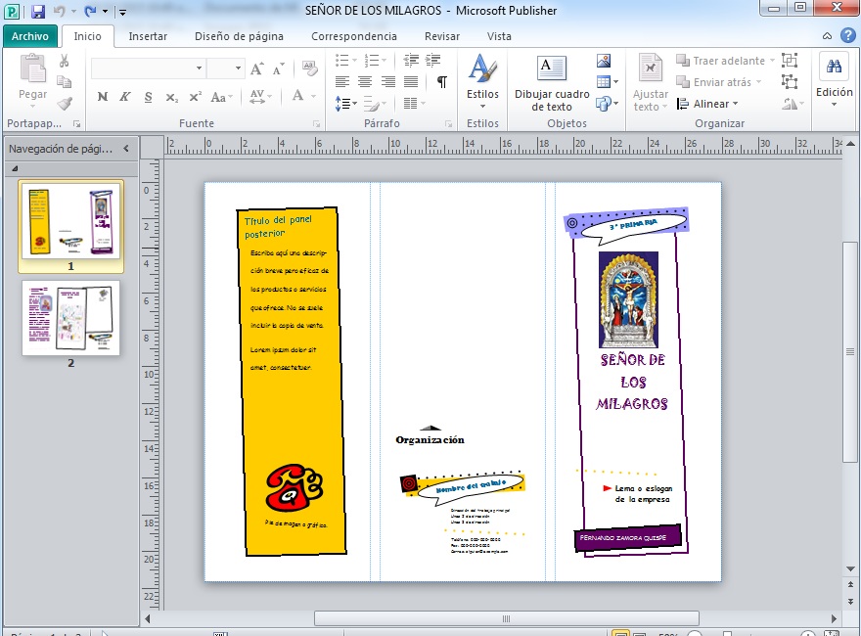Expand the Alinear dropdown

coord(715,104)
